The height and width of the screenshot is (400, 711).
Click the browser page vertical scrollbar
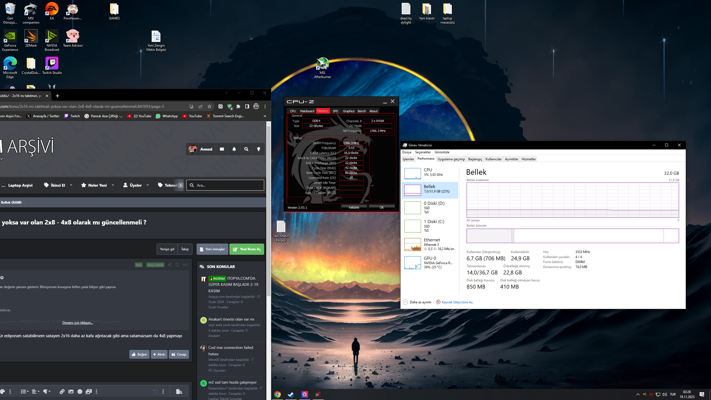coord(269,211)
